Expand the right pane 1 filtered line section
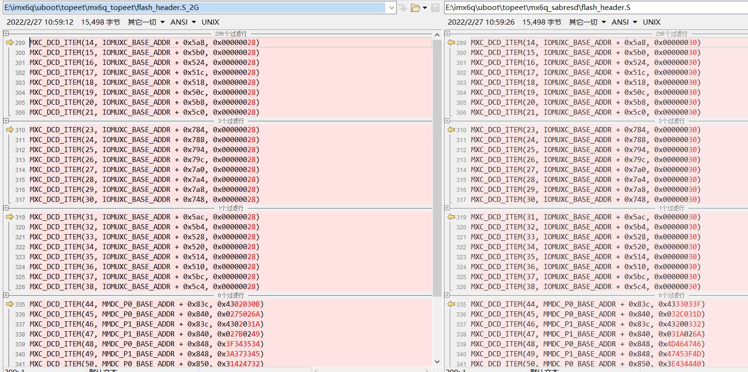Viewport: 748px width, 372px height. (x=447, y=208)
